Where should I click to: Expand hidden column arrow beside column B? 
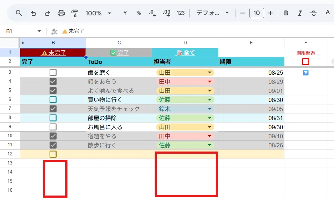click(x=23, y=43)
